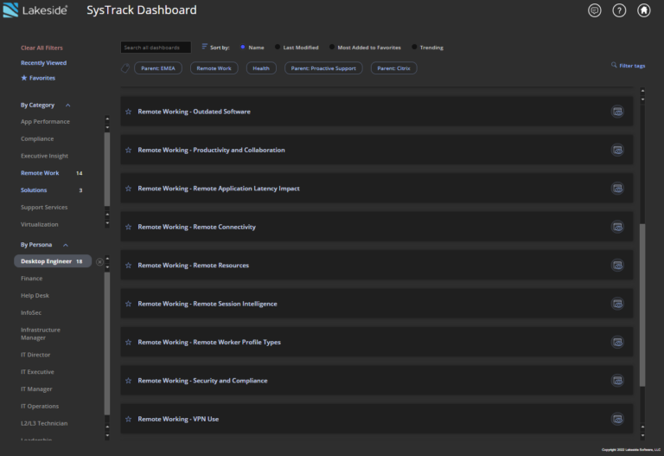
Task: Select Virtualization category
Action: (40, 225)
